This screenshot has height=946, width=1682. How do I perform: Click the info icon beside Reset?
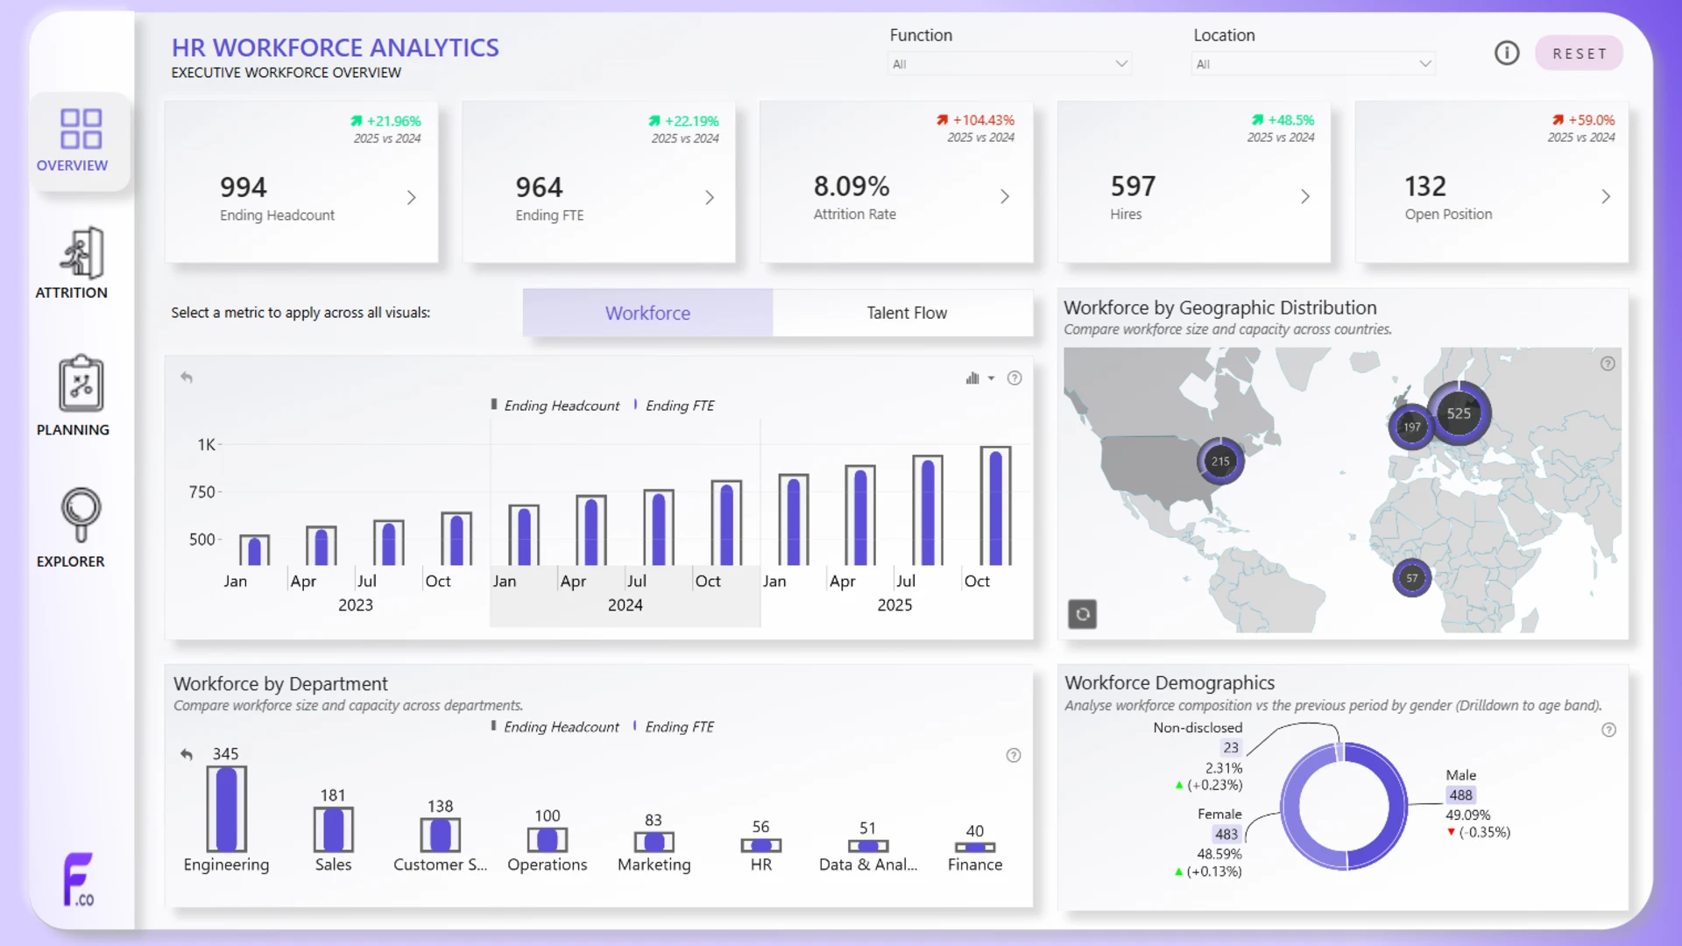tap(1506, 53)
